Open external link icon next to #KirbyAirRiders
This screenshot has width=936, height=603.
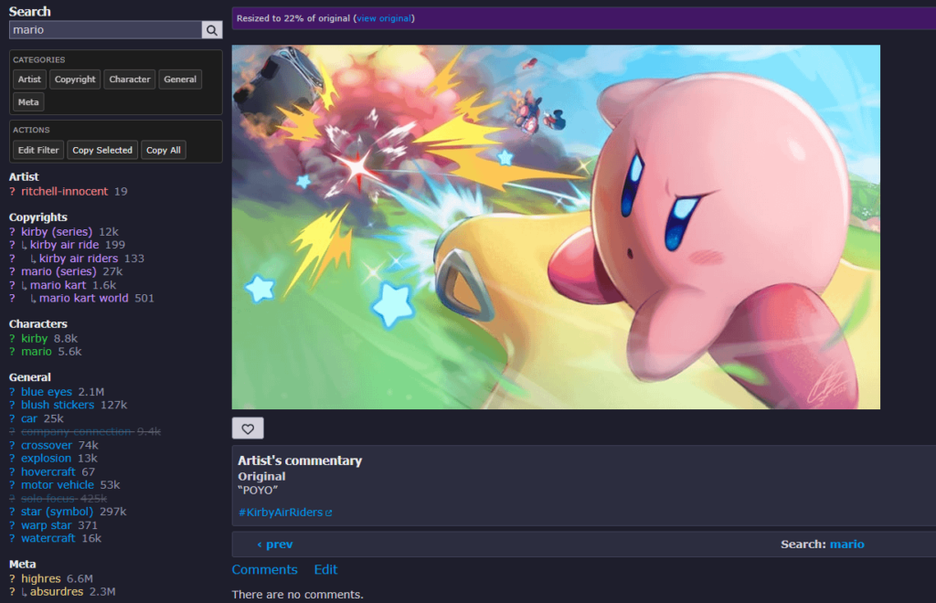point(329,513)
